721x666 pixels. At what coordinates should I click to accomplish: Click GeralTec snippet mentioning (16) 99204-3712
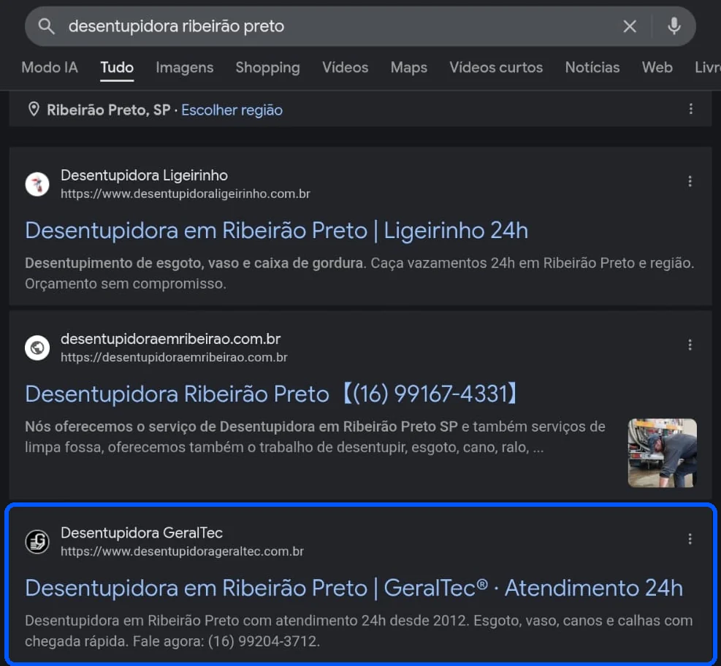(359, 631)
